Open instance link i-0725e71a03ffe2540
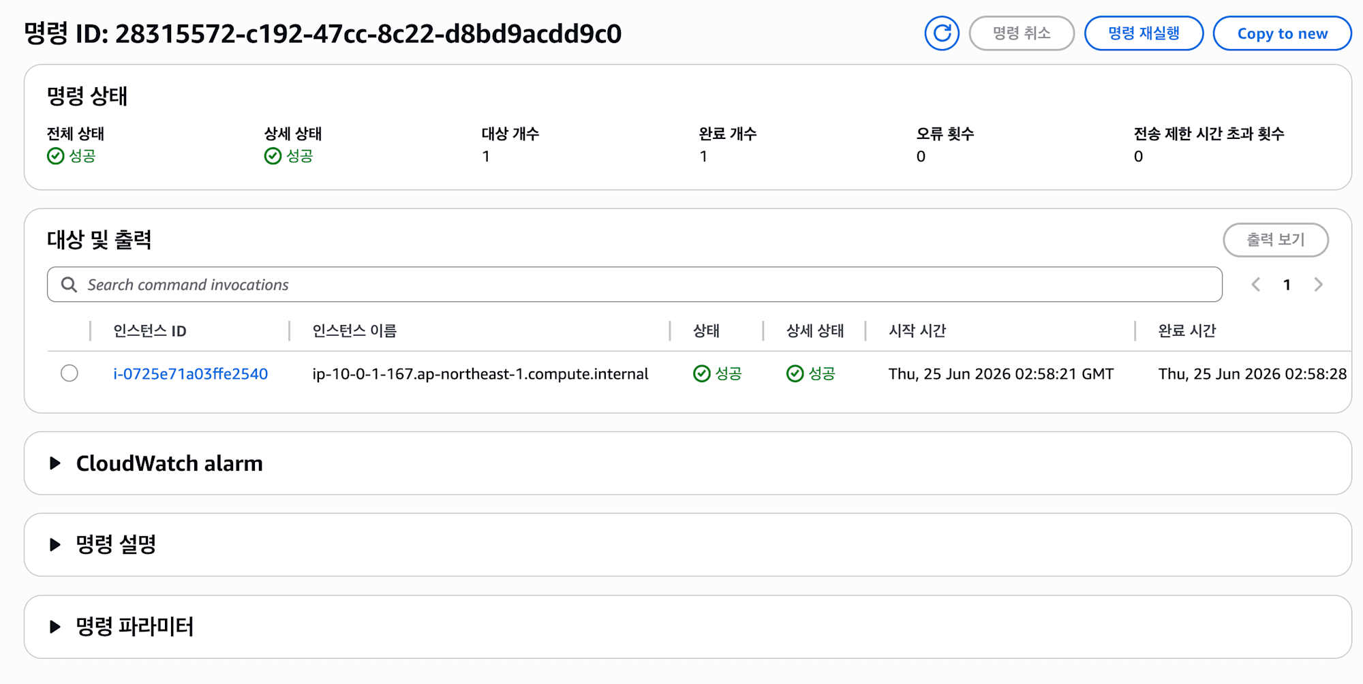This screenshot has height=684, width=1363. [190, 373]
